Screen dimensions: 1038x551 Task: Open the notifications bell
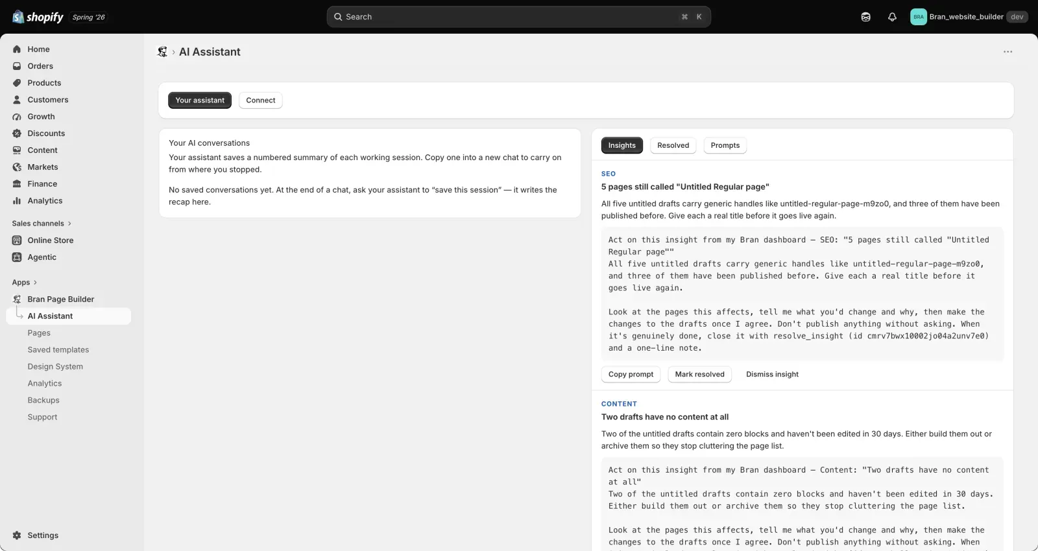[x=892, y=17]
